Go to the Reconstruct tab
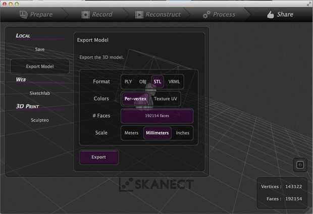This screenshot has height=214, width=313. pos(158,14)
